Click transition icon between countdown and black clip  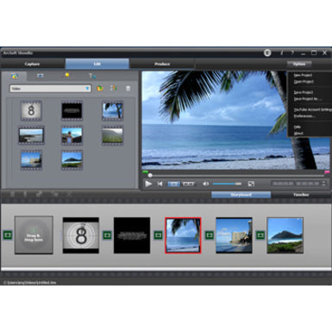pos(107,235)
